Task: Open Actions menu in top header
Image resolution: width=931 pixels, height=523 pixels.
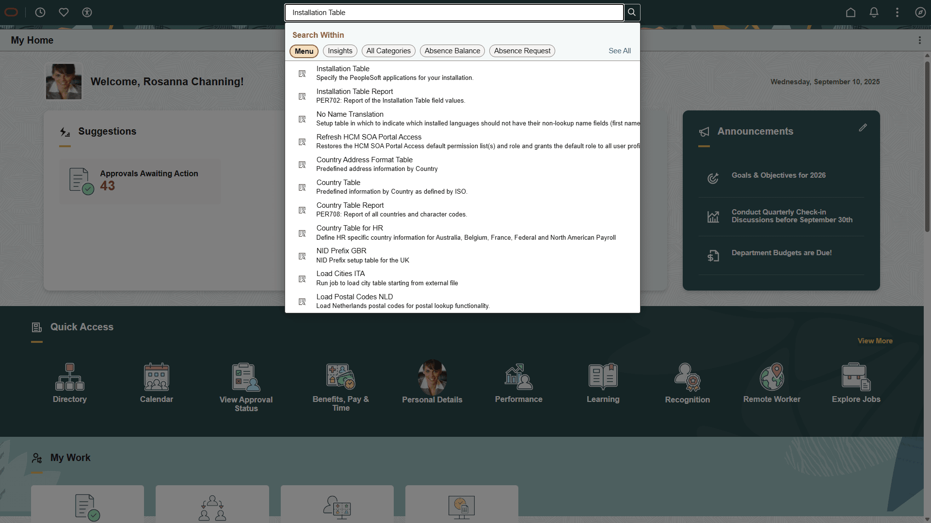Action: click(897, 13)
